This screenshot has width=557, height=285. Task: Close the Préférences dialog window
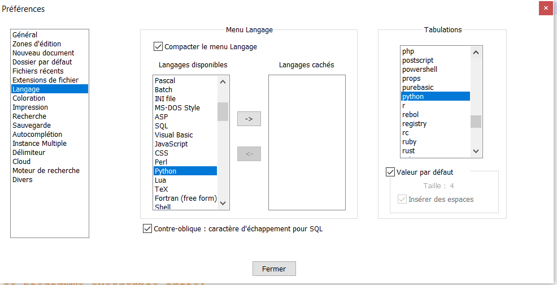[x=545, y=8]
